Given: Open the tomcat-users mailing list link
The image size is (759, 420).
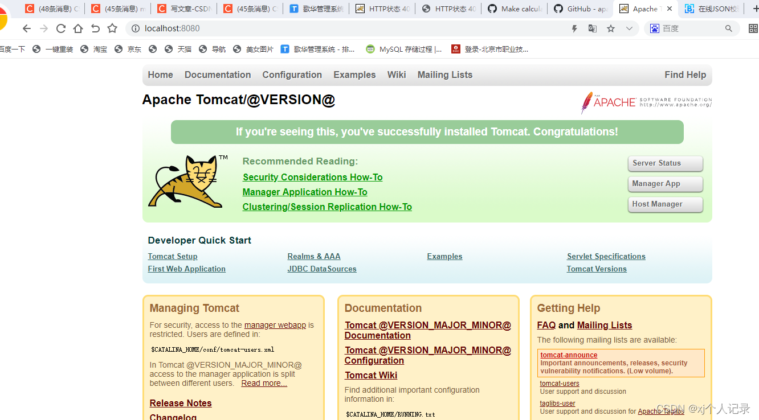Looking at the screenshot, I should (560, 384).
